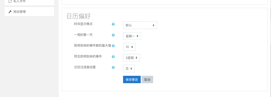Click the 保存更改 button

click(132, 80)
